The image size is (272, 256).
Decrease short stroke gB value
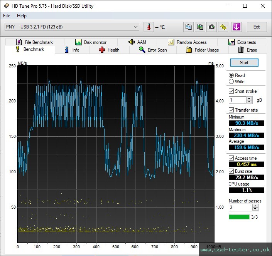pos(249,102)
